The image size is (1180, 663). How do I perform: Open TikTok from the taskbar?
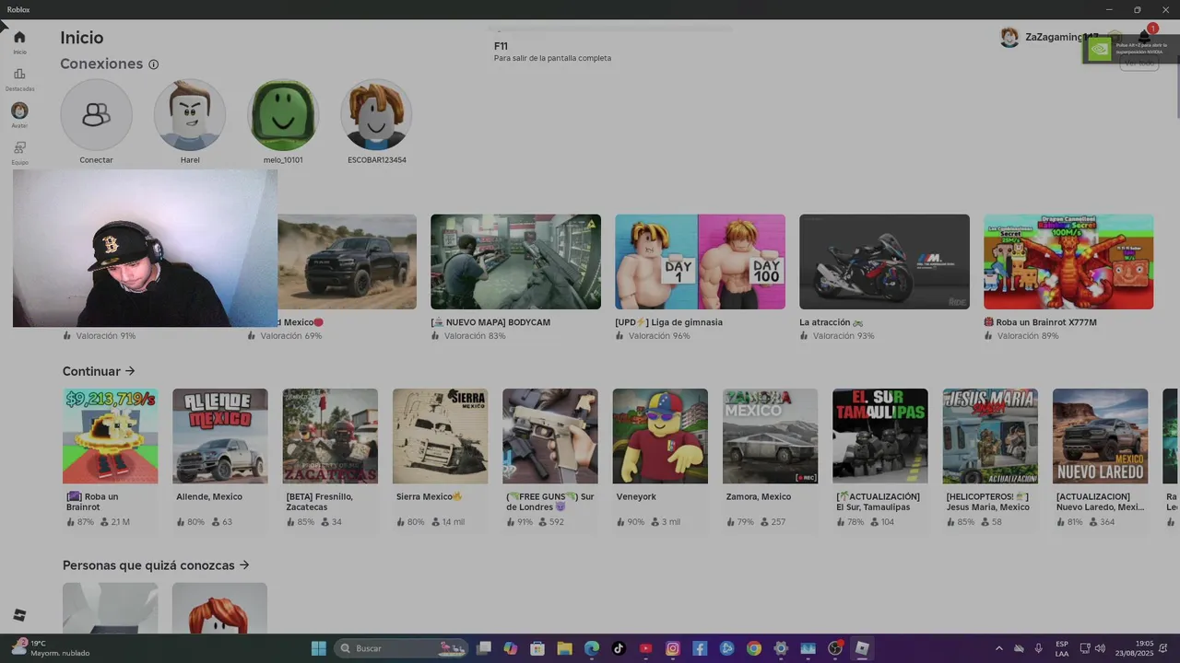click(x=619, y=648)
